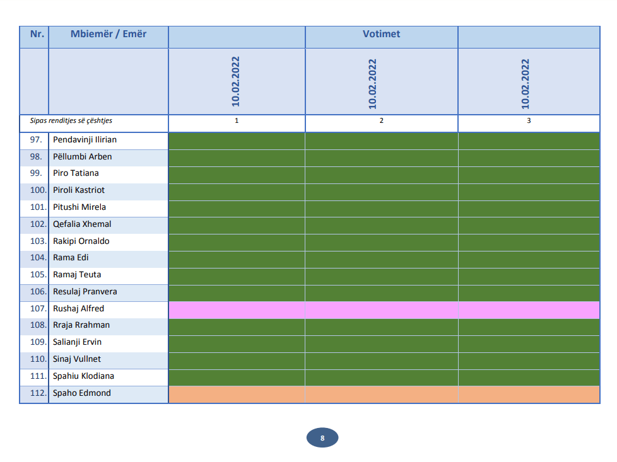Screen dimensions: 617x462
Task: Click the name Spaho Edmond
Action: tap(81, 393)
